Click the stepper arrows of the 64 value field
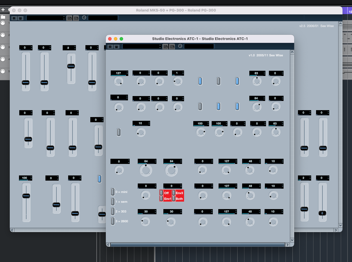Image resolution: width=352 pixels, height=262 pixels. click(x=155, y=161)
